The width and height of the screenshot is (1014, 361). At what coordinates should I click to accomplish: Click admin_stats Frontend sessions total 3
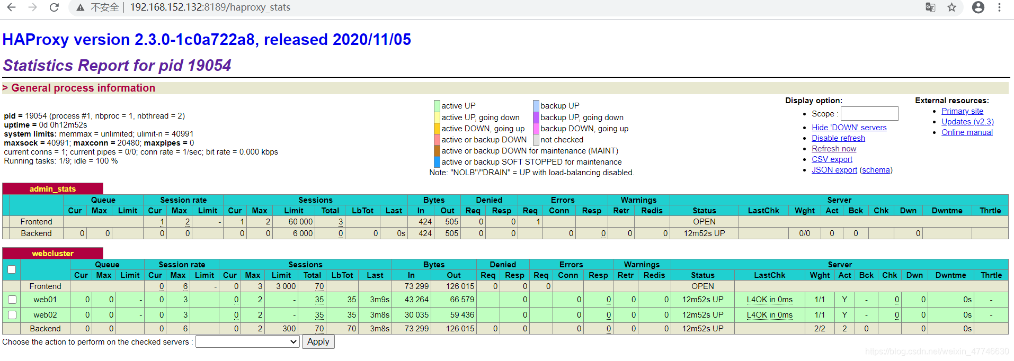pyautogui.click(x=341, y=222)
